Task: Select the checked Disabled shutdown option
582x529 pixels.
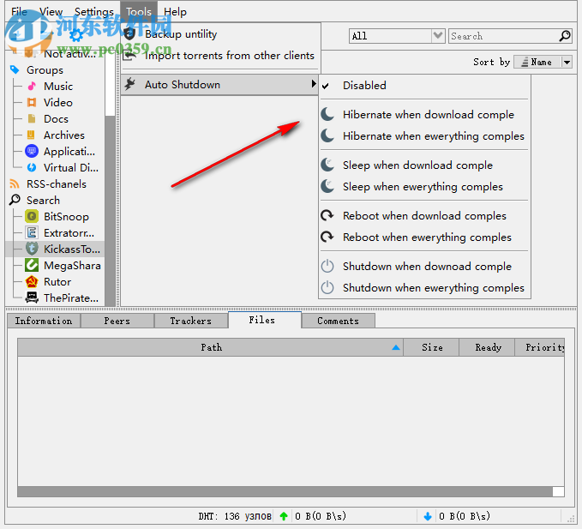Action: click(x=424, y=86)
